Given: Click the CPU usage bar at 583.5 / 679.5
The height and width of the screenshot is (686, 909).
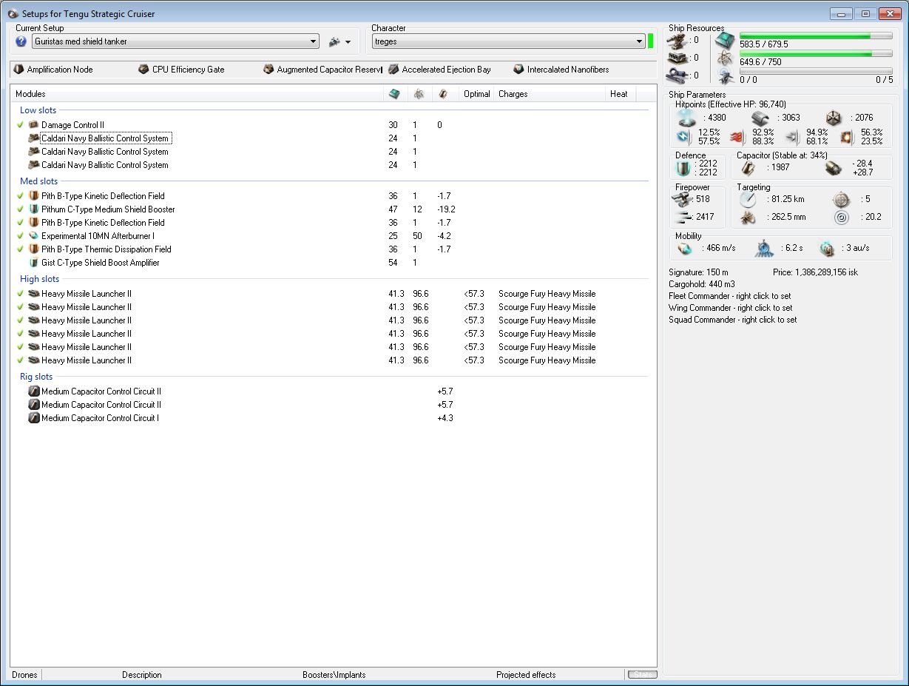Looking at the screenshot, I should point(816,36).
